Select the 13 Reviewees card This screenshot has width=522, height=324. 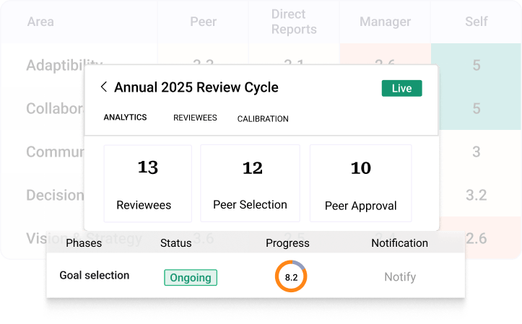pyautogui.click(x=147, y=183)
